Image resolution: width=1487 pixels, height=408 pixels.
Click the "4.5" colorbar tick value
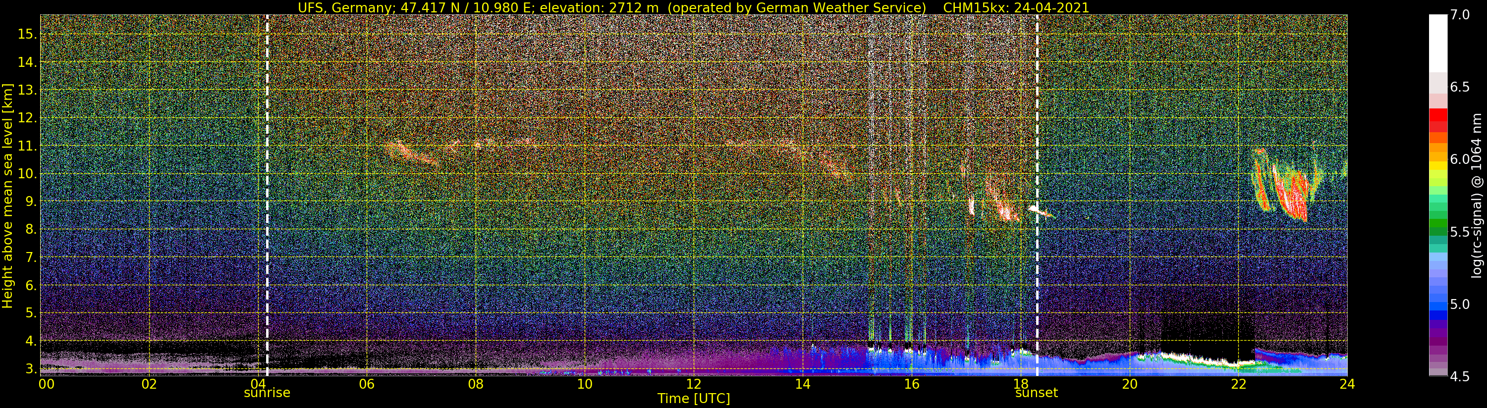pos(1460,377)
